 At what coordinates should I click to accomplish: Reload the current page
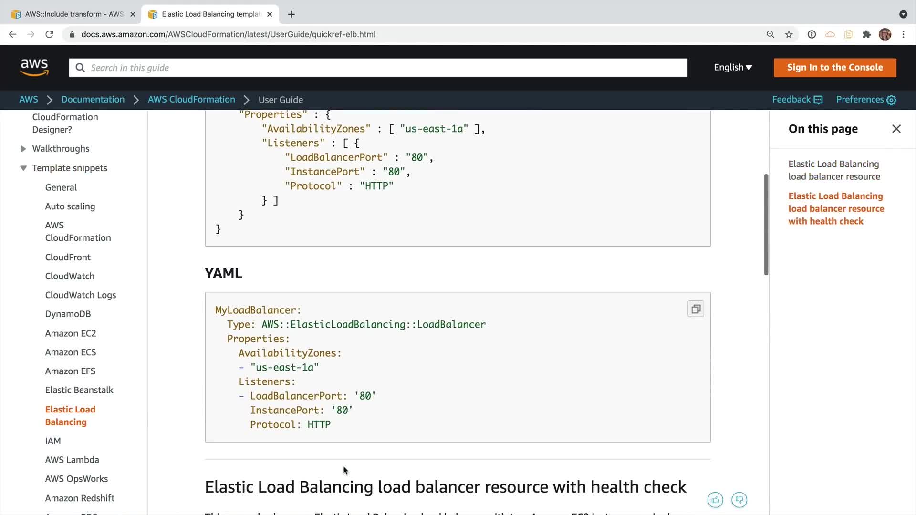point(49,34)
